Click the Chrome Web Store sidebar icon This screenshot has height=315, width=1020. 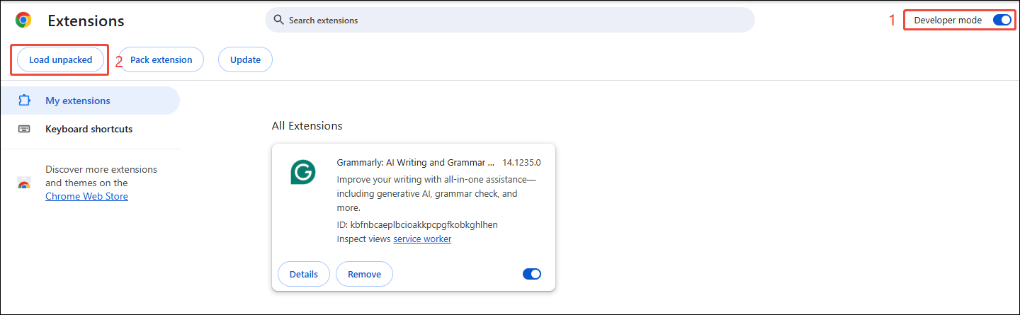24,183
